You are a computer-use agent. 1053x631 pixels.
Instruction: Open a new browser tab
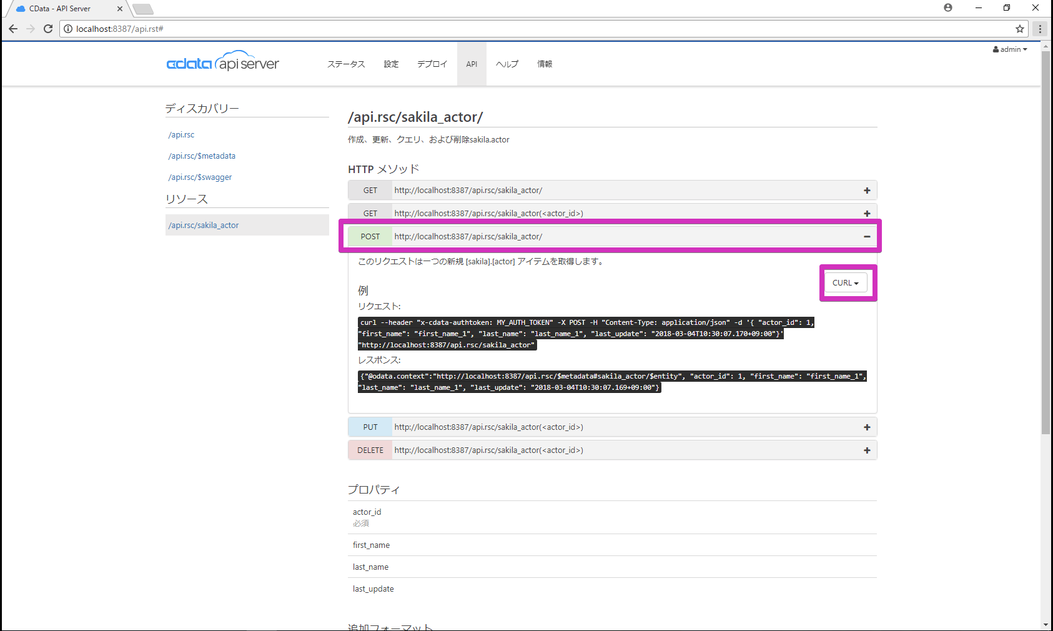point(143,9)
